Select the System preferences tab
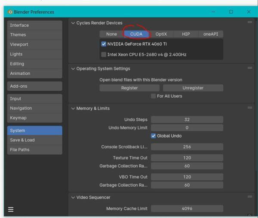Viewport: 258px width, 218px height. 35,130
